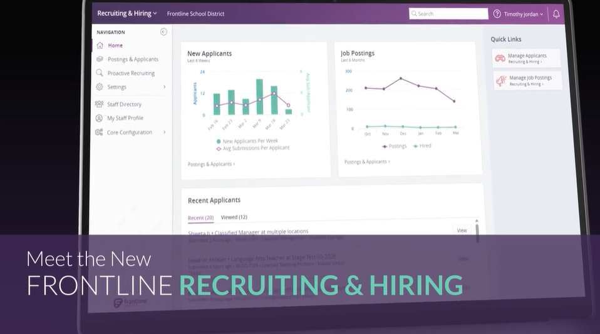Select the Recent (20) tab
The height and width of the screenshot is (334, 600).
click(200, 217)
